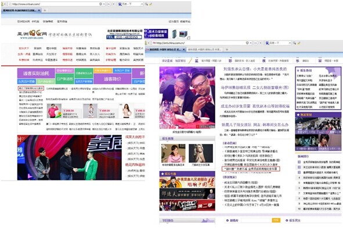This screenshot has height=228, width=343.
Task: Click the 视 section nav icon
Action: [264, 60]
